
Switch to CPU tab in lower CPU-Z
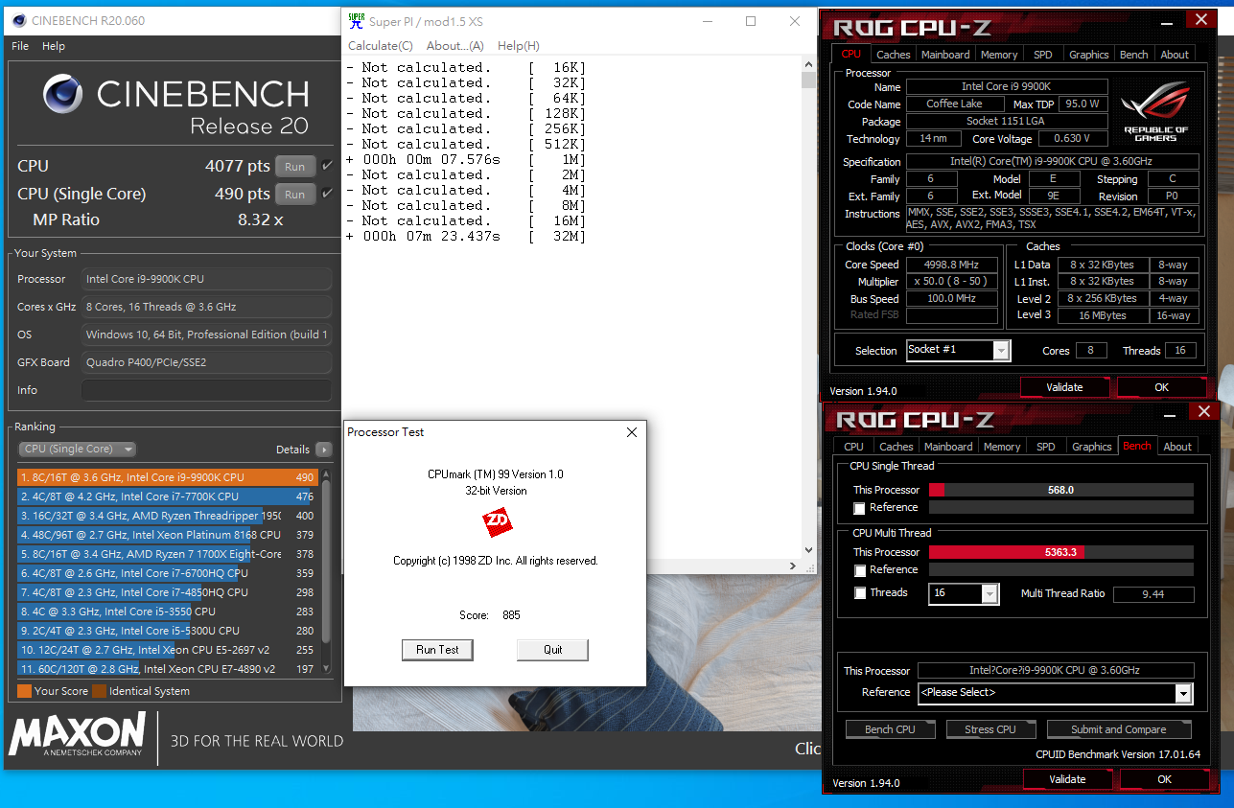pyautogui.click(x=853, y=447)
